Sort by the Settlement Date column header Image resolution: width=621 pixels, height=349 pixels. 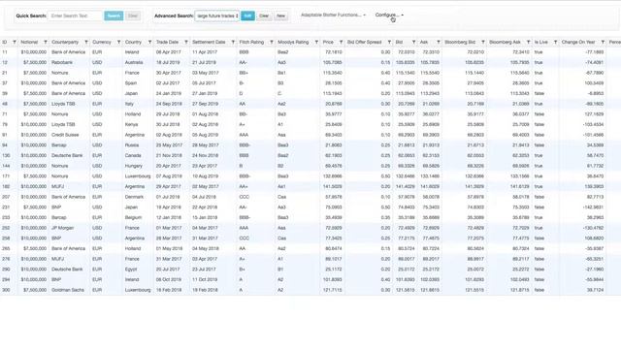pyautogui.click(x=209, y=42)
